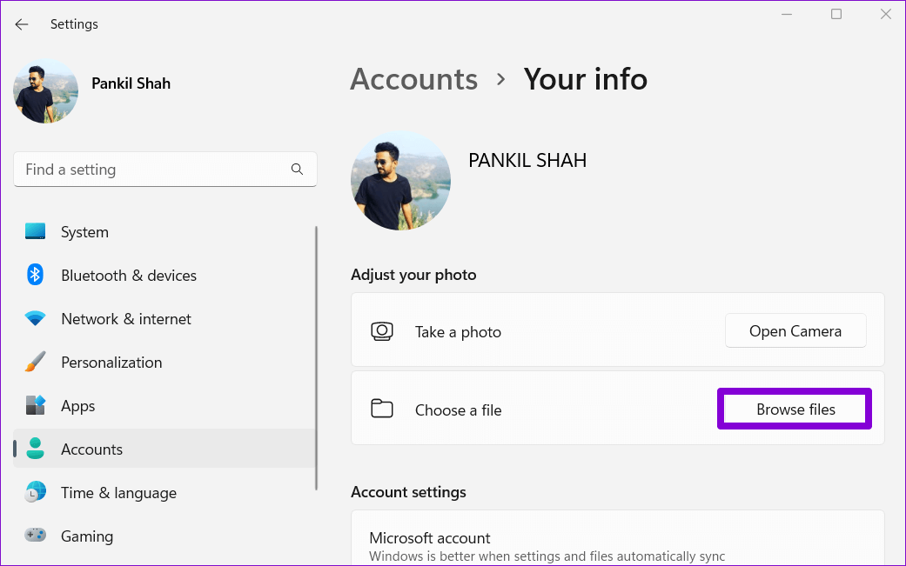Click the Network Wi-Fi icon
This screenshot has width=906, height=566.
click(35, 319)
